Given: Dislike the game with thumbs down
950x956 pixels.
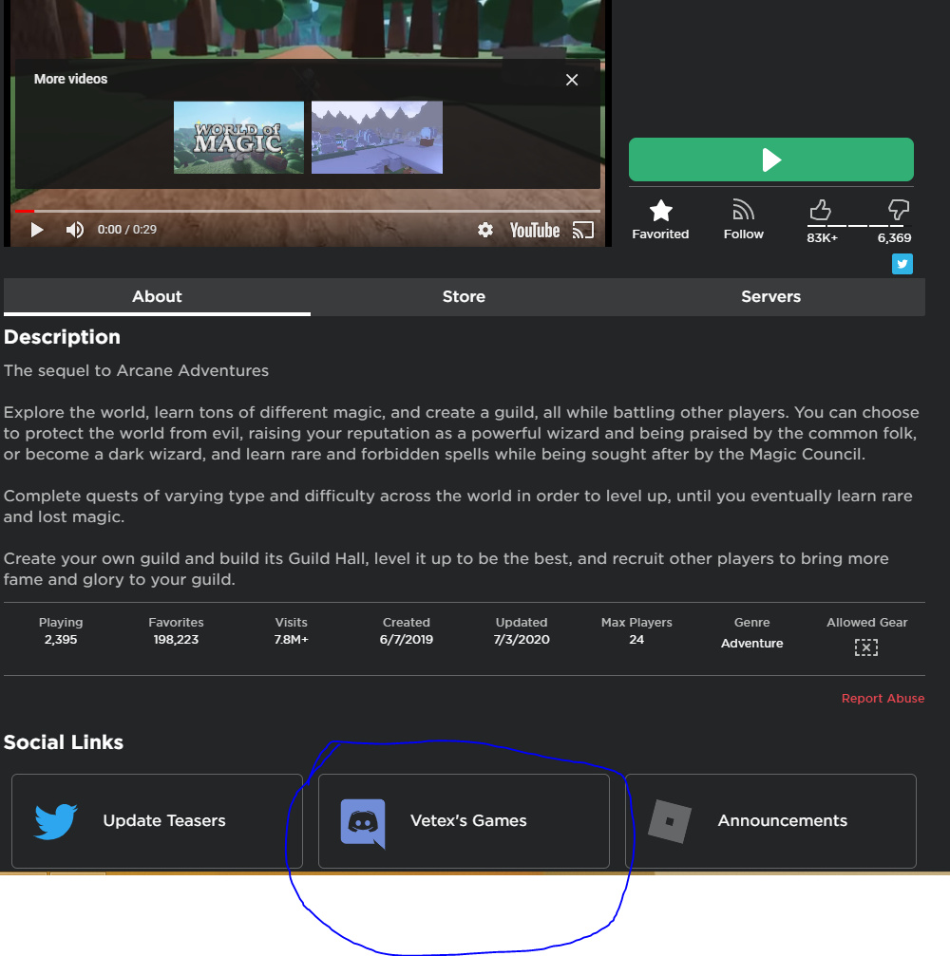Looking at the screenshot, I should click(898, 211).
